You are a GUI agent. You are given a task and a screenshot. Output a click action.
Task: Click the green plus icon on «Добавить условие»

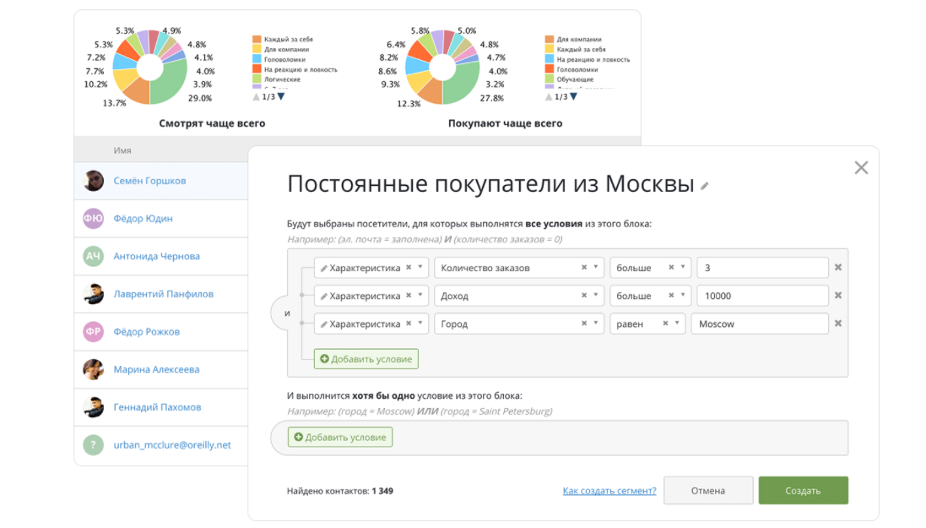pyautogui.click(x=324, y=358)
